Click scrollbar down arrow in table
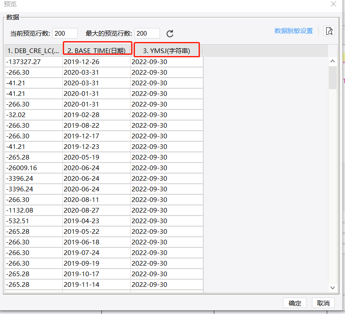Image resolution: width=345 pixels, height=314 pixels. point(332,288)
